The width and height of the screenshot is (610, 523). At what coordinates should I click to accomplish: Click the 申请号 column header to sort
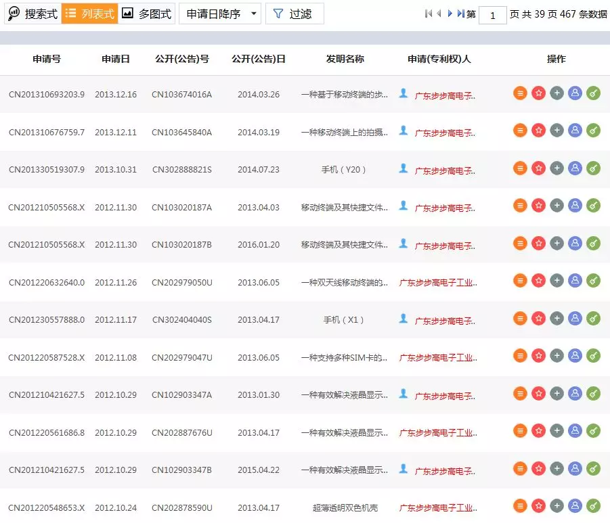click(45, 59)
